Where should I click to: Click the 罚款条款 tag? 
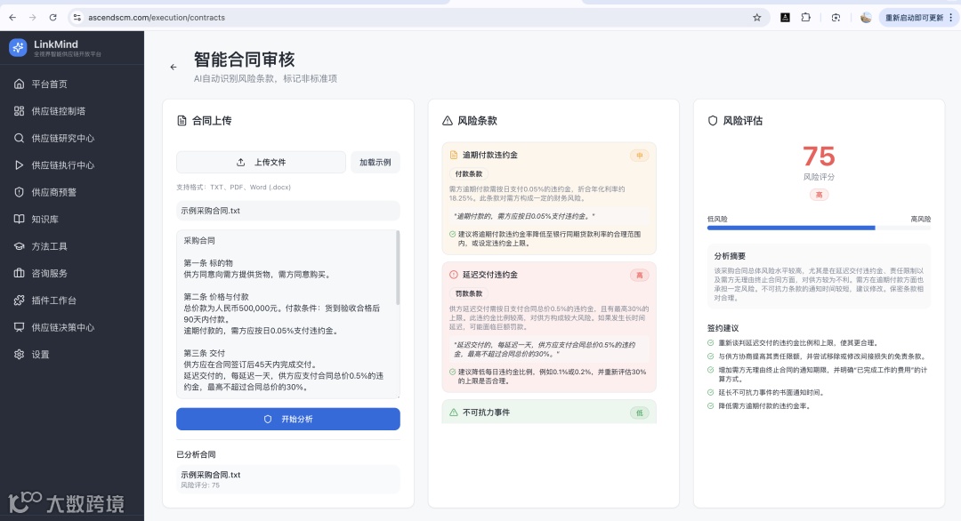[469, 293]
